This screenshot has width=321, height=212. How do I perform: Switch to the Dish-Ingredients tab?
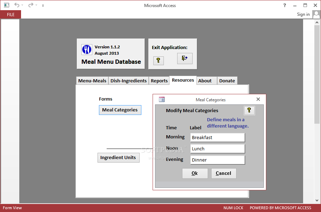point(128,81)
